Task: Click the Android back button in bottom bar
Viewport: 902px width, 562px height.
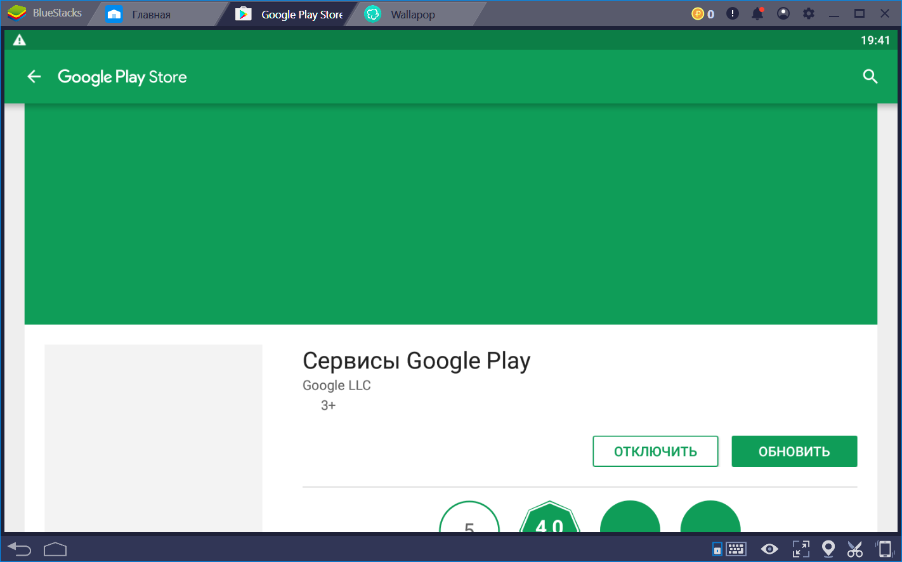Action: coord(19,549)
